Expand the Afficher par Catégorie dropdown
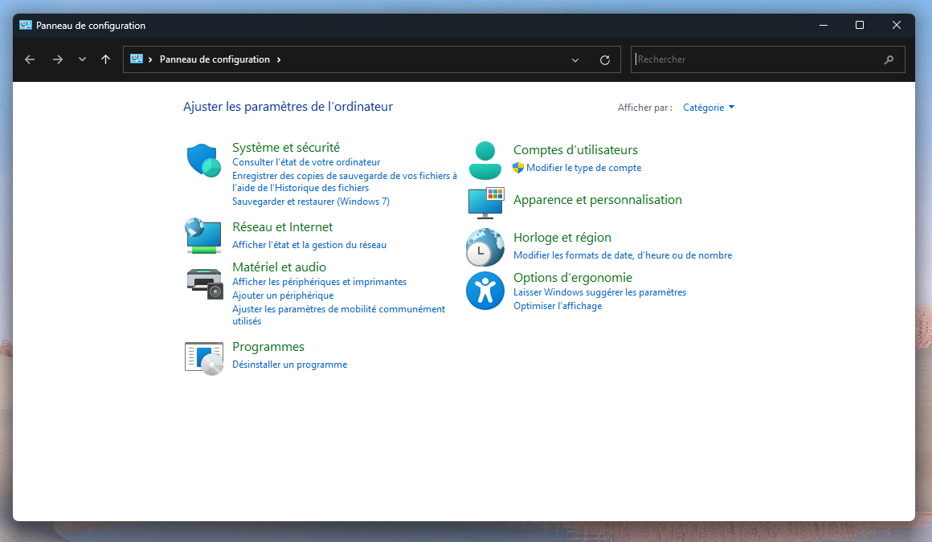This screenshot has width=932, height=542. click(709, 108)
